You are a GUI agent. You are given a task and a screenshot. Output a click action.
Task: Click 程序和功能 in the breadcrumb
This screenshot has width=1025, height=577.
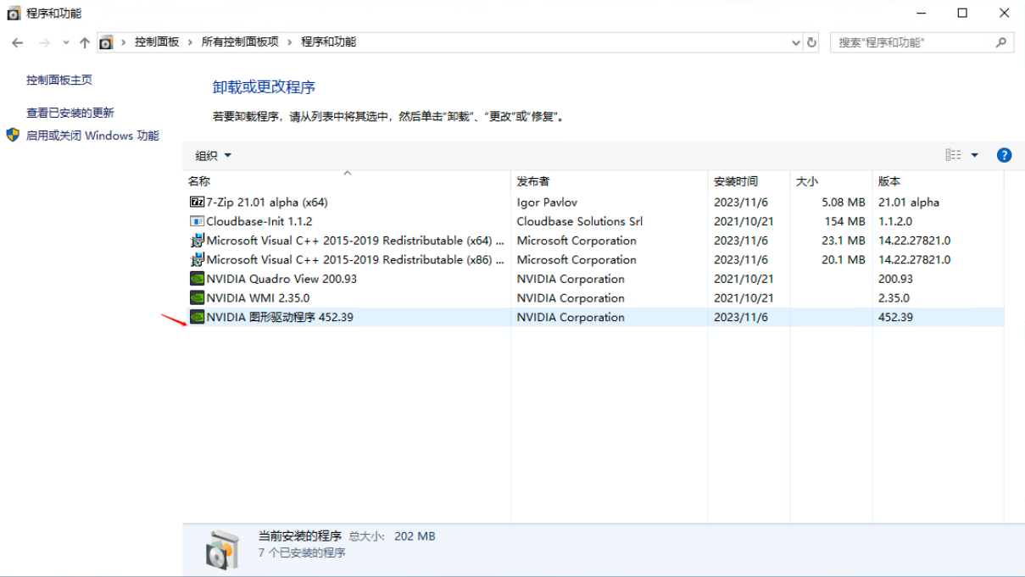[329, 42]
